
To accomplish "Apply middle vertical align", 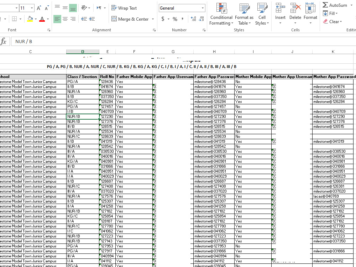I will (x=65, y=8).
